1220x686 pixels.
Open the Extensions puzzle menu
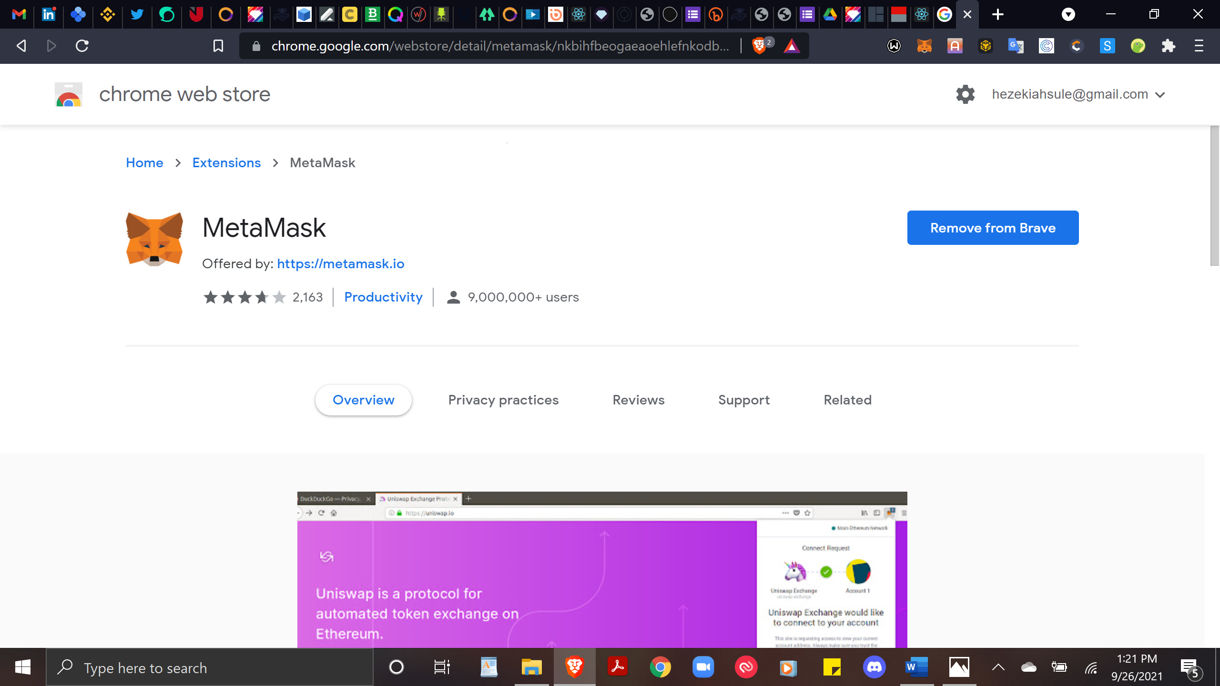coord(1168,46)
